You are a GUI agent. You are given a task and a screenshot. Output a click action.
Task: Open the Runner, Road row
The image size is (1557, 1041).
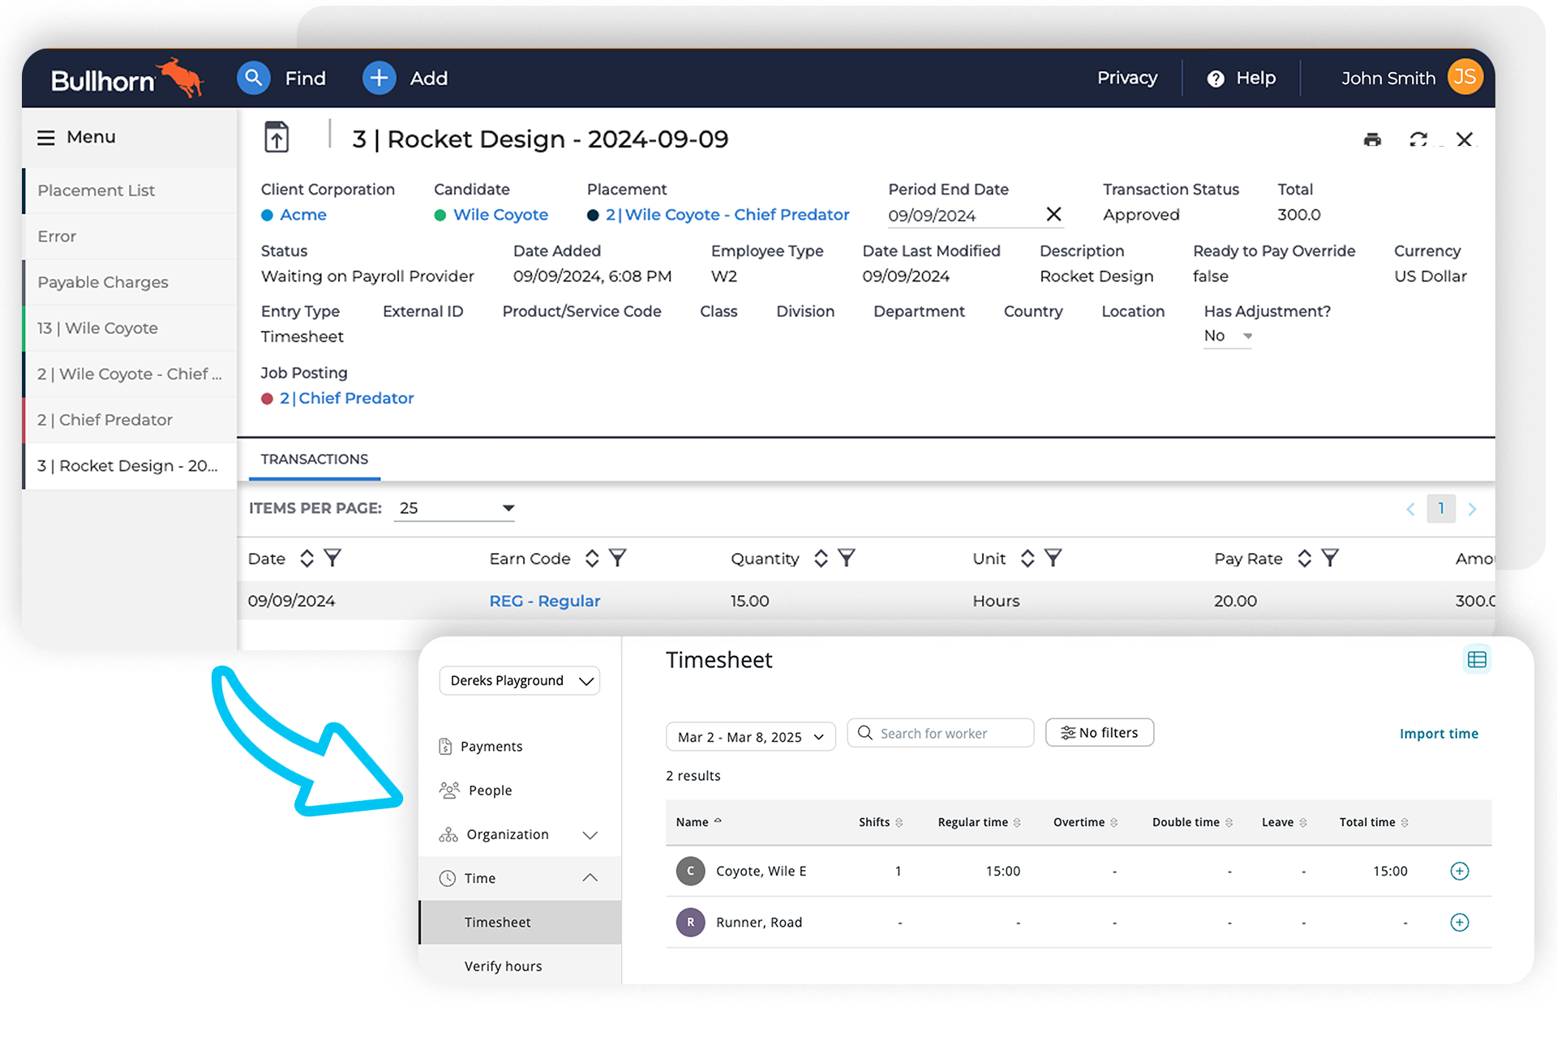pyautogui.click(x=1079, y=923)
